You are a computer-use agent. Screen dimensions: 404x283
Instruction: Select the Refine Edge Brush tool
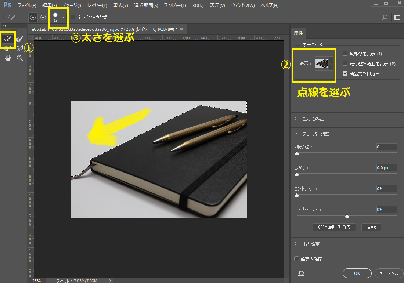(x=20, y=39)
